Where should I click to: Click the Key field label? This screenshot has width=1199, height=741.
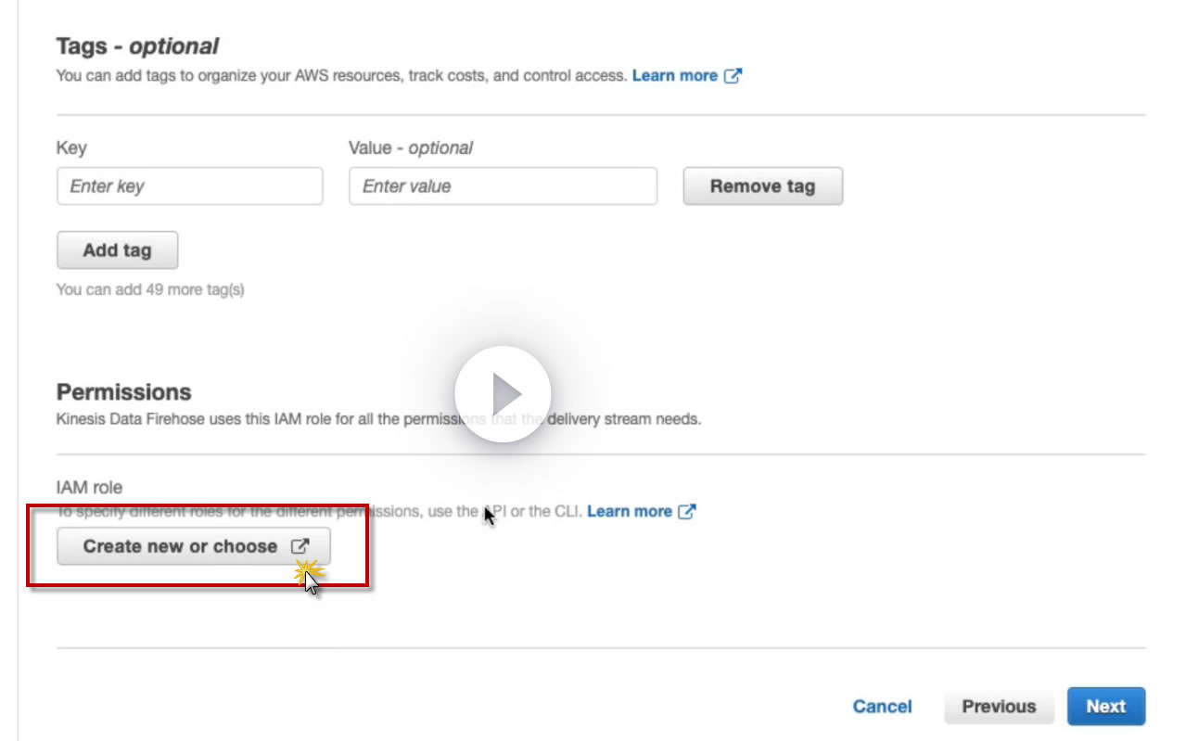tap(71, 147)
